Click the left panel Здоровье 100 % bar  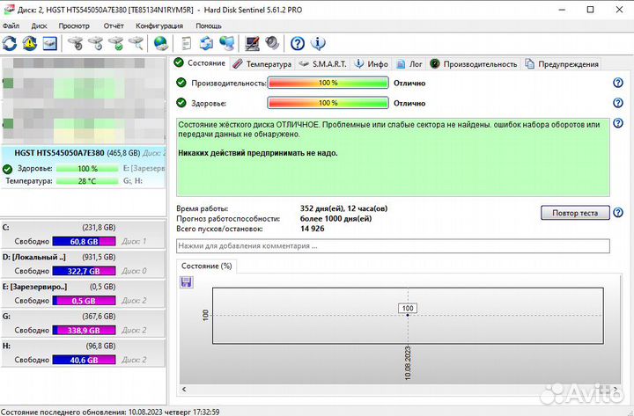[x=87, y=168]
